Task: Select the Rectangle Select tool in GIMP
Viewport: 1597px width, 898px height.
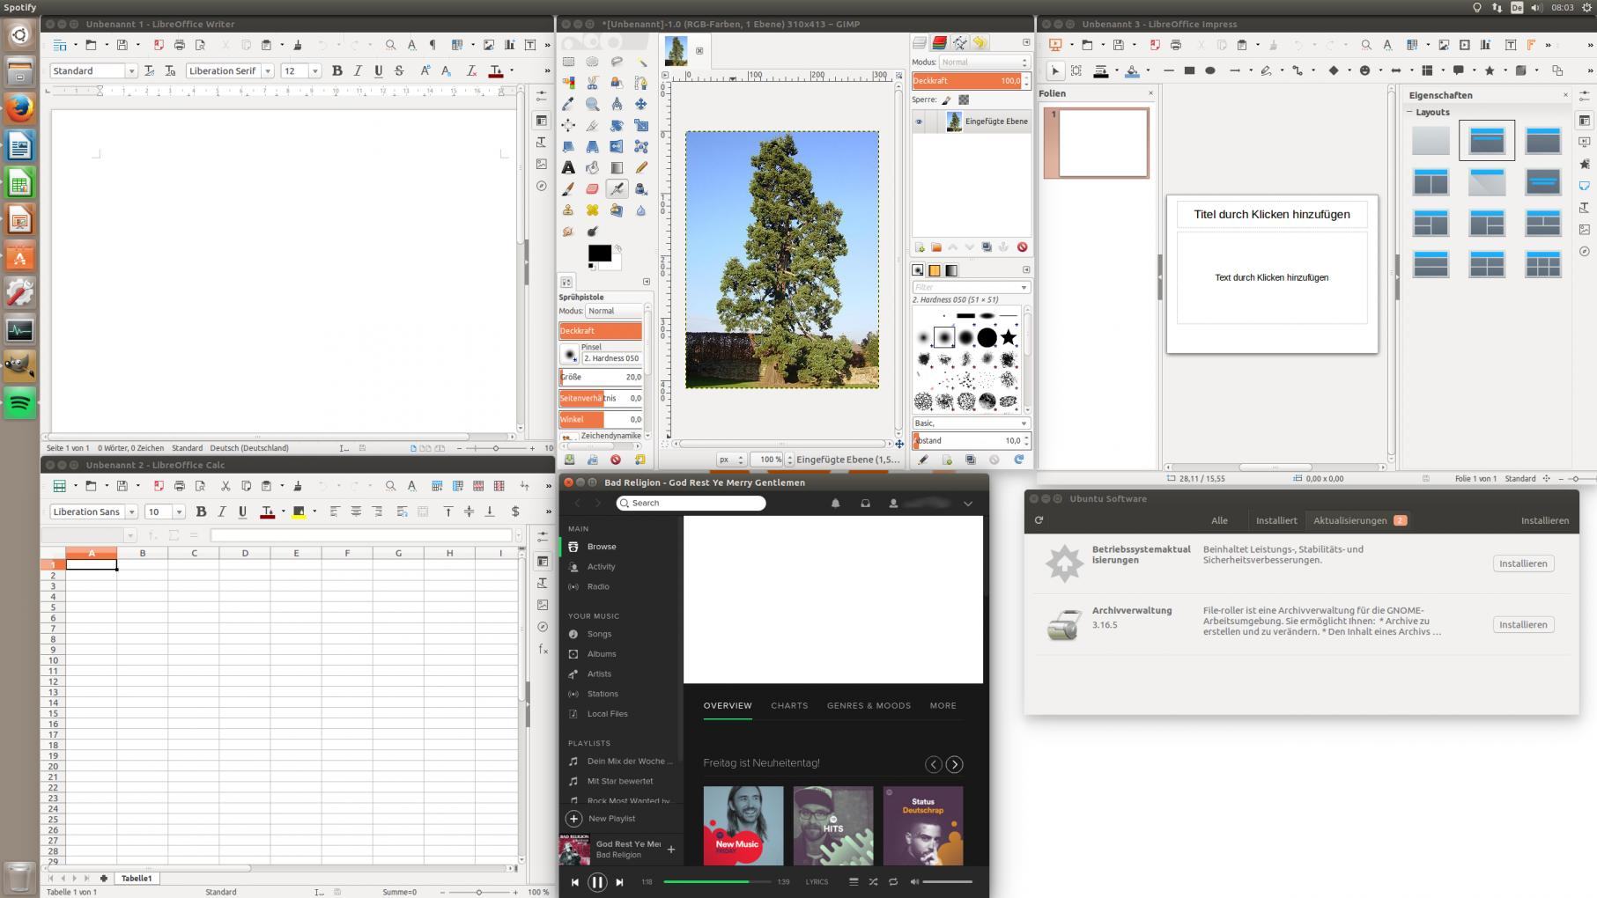Action: [568, 62]
